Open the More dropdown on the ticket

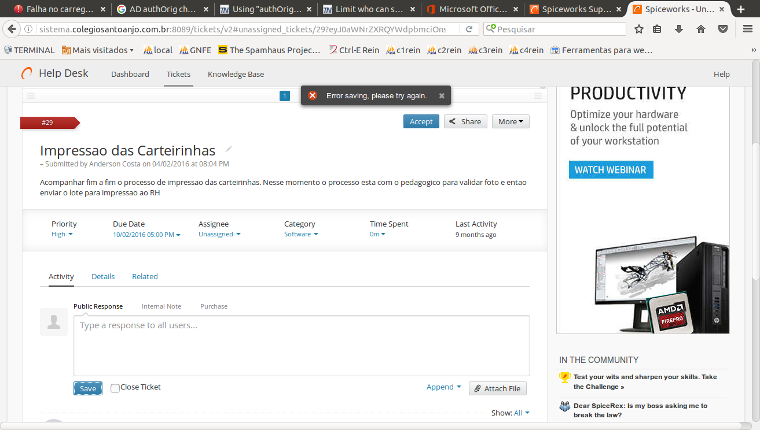pyautogui.click(x=510, y=121)
